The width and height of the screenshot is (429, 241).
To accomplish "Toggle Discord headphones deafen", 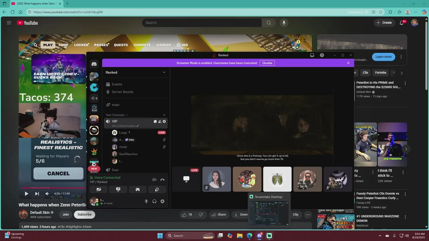I will point(154,201).
